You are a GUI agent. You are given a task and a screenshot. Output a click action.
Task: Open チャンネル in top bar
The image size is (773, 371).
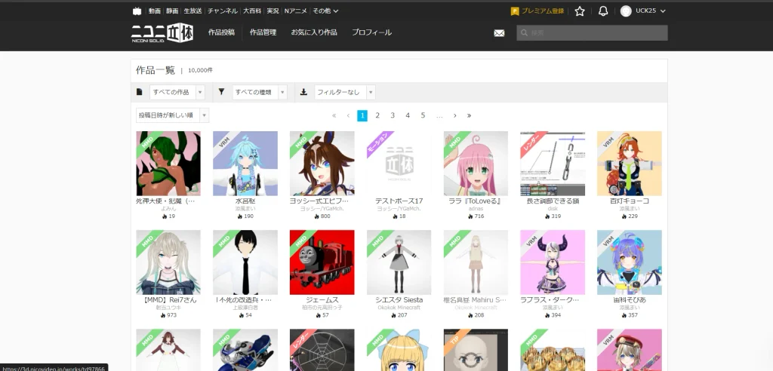tap(223, 11)
